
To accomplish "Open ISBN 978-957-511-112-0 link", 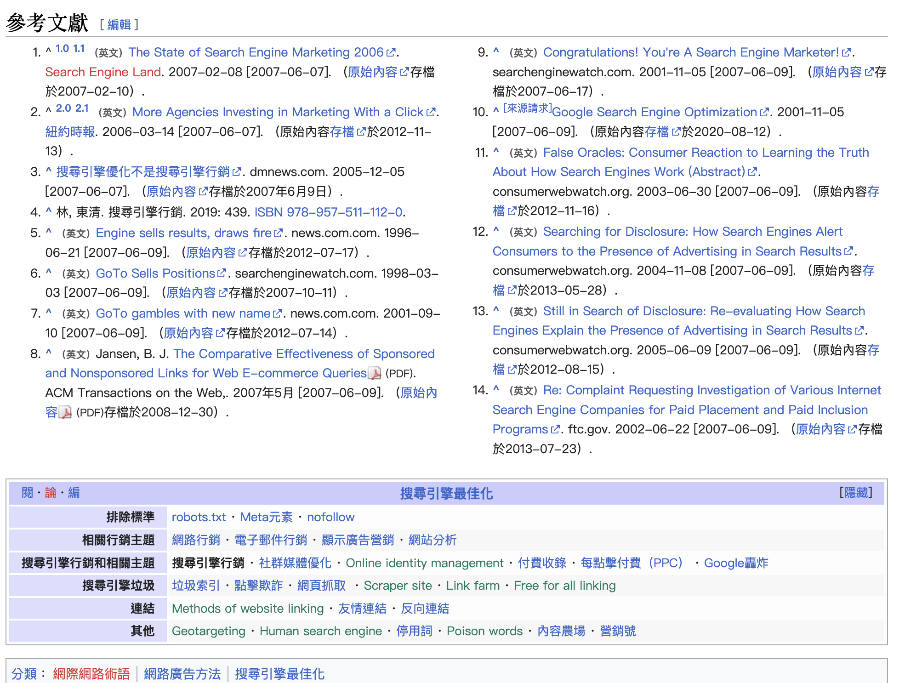I will (328, 212).
